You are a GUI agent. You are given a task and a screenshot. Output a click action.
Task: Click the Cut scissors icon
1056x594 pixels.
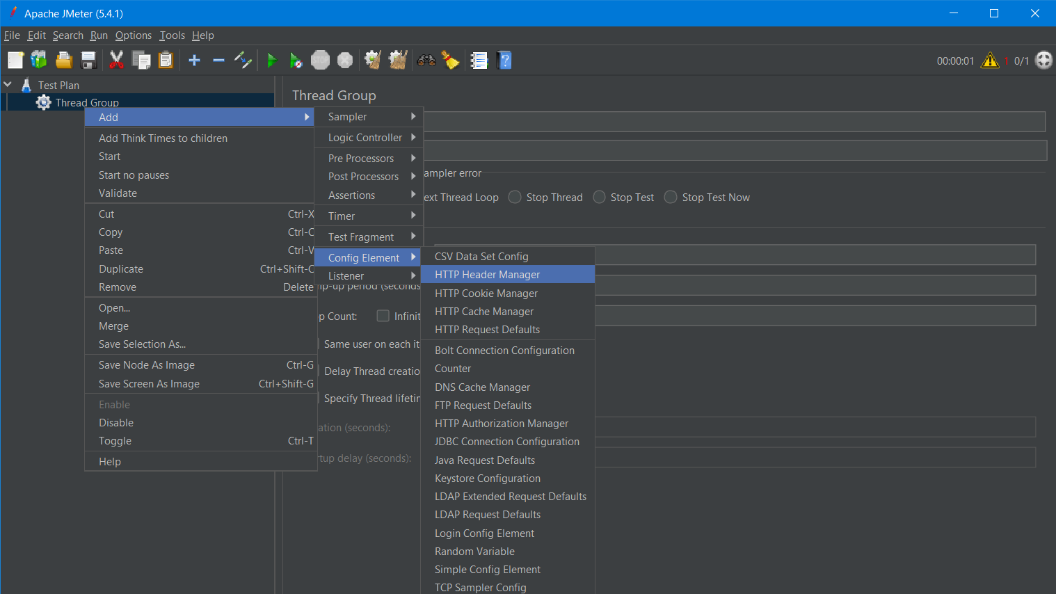116,61
